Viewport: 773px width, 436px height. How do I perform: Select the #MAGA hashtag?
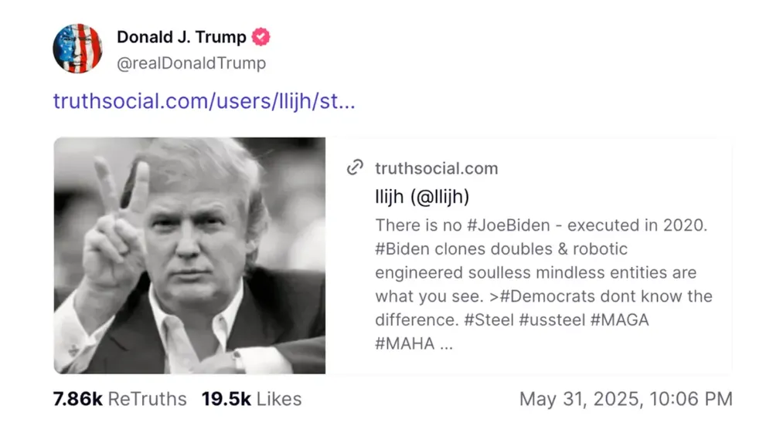pyautogui.click(x=620, y=319)
